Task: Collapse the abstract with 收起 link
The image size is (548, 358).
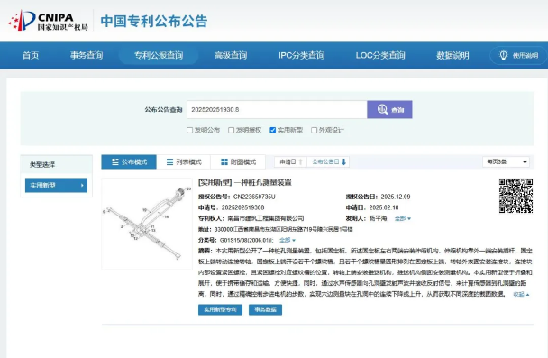Action: tap(521, 294)
